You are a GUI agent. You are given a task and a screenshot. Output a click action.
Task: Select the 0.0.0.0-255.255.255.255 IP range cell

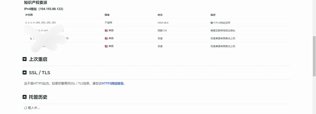[40, 23]
